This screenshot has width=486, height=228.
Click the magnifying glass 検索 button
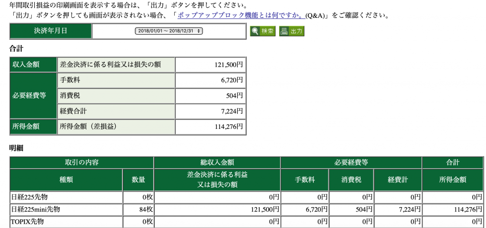pos(263,31)
